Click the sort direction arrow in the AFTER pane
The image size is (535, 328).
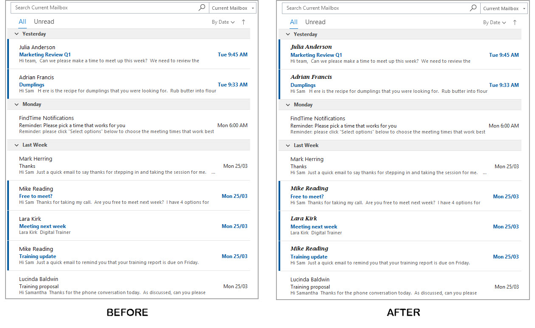pos(514,22)
